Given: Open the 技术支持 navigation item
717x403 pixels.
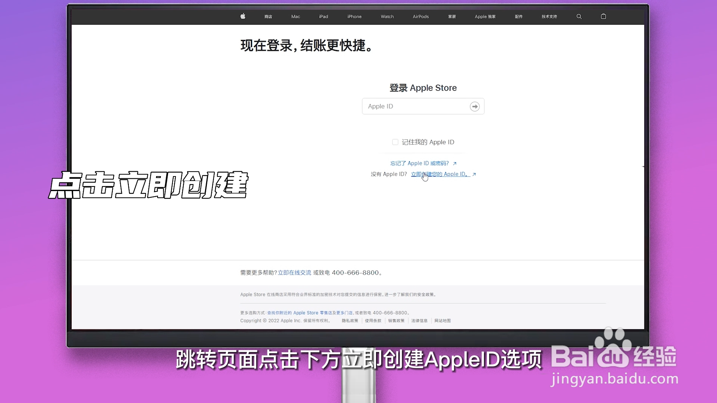Looking at the screenshot, I should (x=549, y=17).
